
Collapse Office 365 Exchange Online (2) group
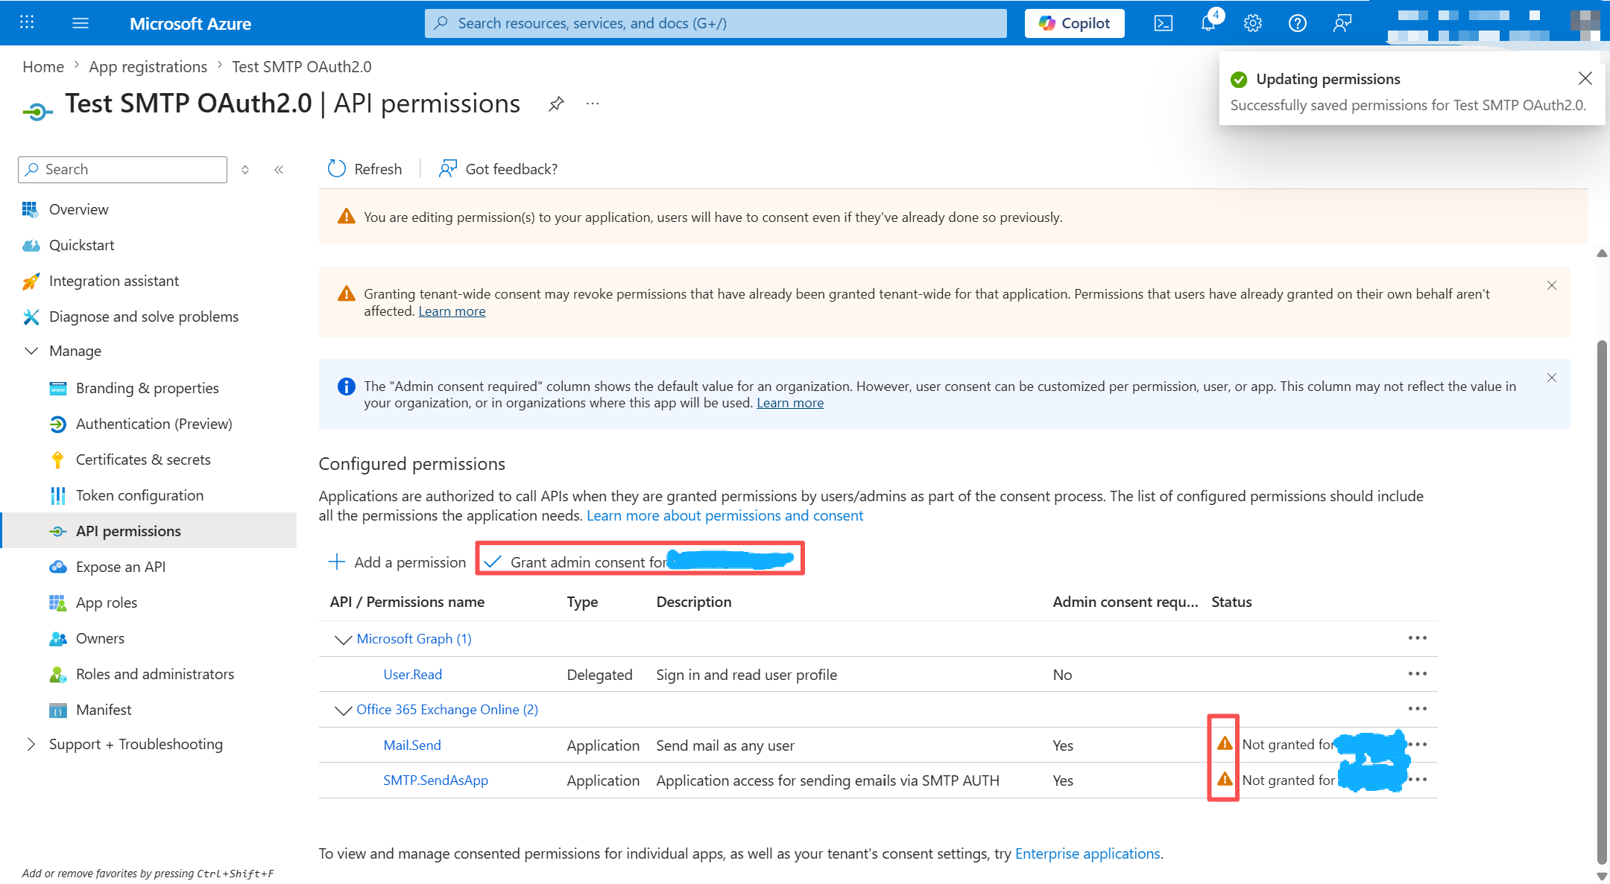tap(343, 710)
